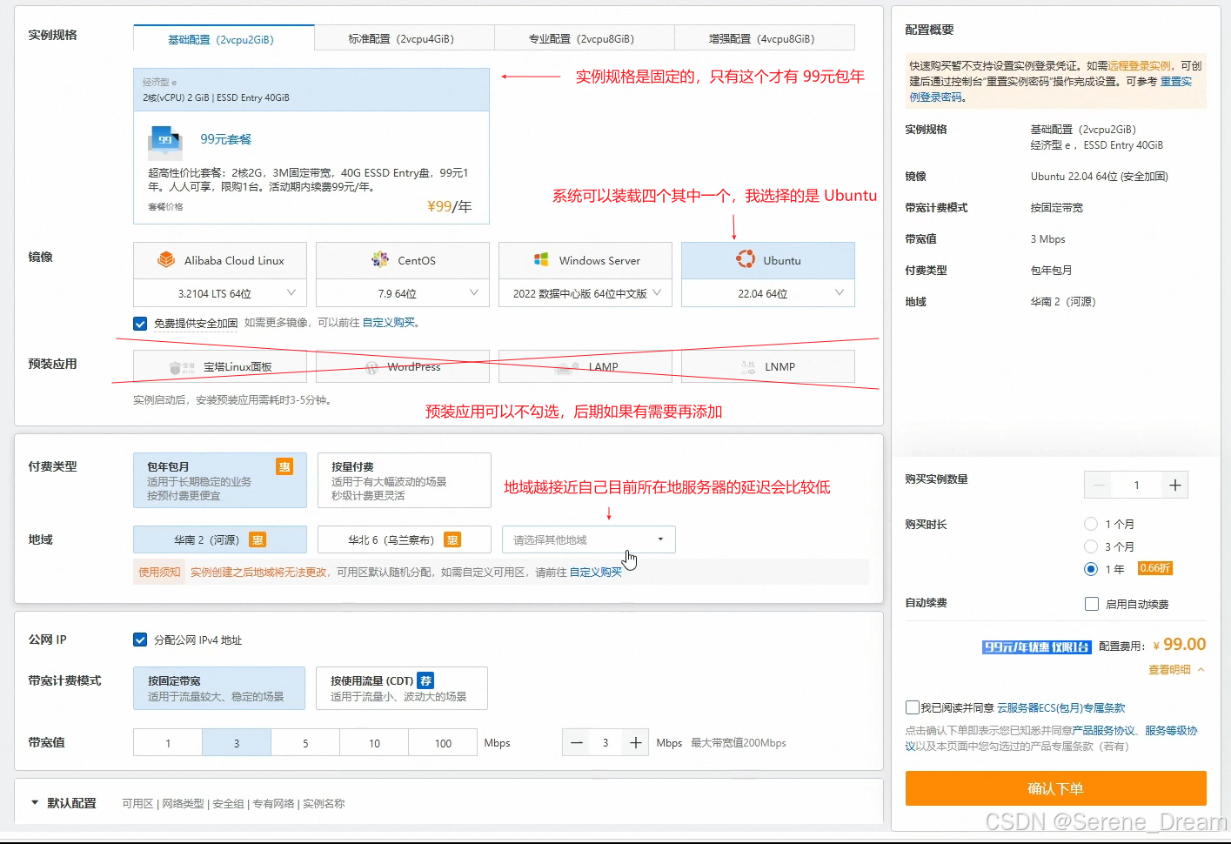Open the 云服务器ECS(包月)专属条款 link

tap(1061, 708)
